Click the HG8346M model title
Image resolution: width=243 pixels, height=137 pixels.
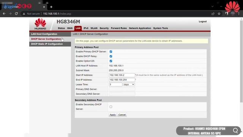click(68, 22)
